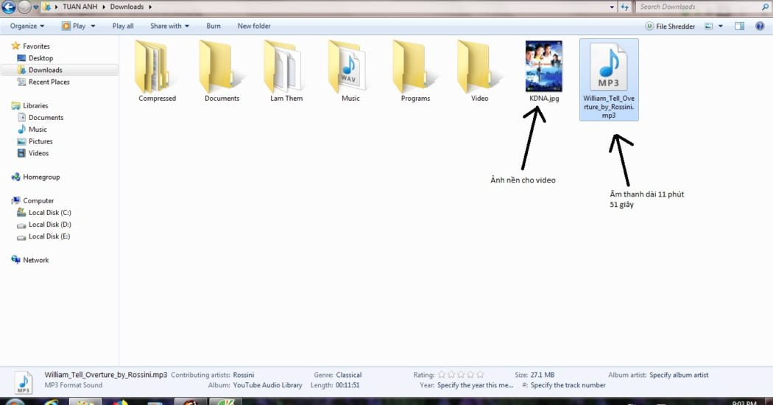
Task: Click Specify the track number field
Action: [568, 385]
